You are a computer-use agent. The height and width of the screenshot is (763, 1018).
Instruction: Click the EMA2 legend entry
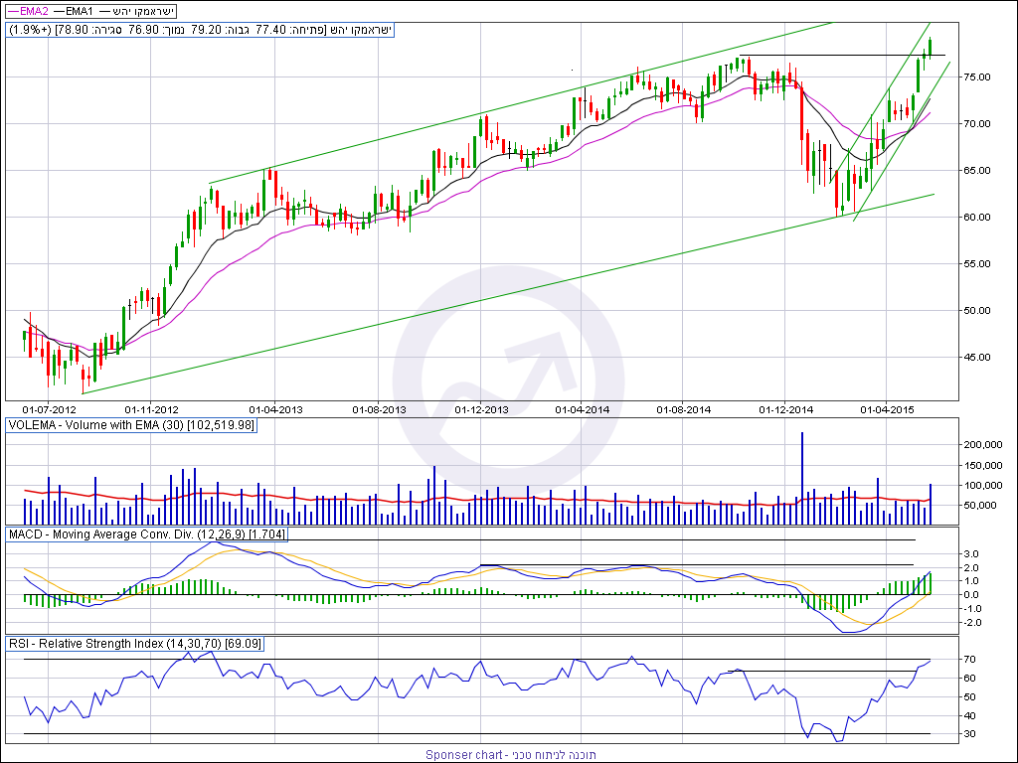[29, 11]
